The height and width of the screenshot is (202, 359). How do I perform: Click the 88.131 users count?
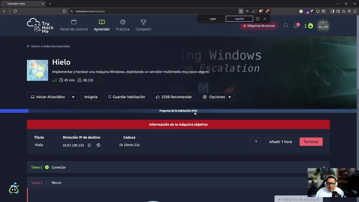(x=85, y=80)
